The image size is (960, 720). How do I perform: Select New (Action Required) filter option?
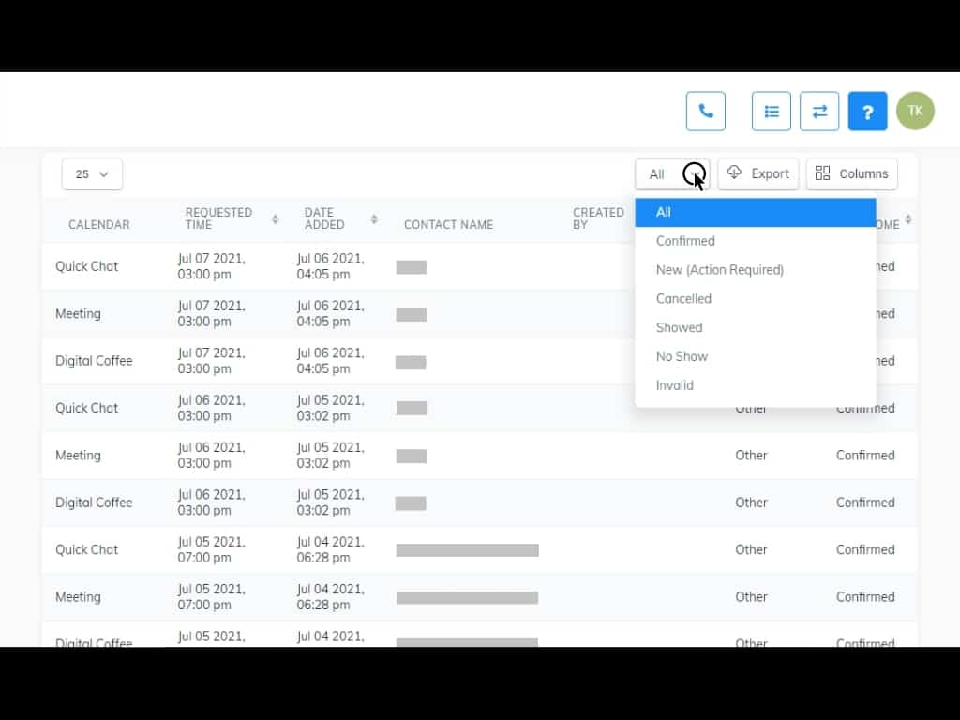(x=719, y=270)
